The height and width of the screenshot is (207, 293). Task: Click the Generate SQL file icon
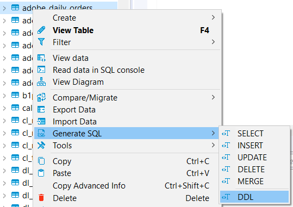pyautogui.click(x=41, y=133)
